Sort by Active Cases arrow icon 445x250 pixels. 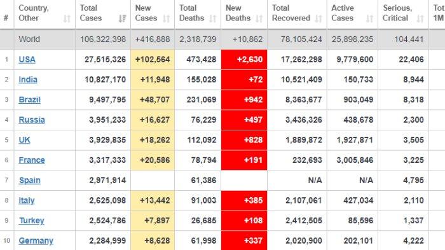(x=369, y=18)
